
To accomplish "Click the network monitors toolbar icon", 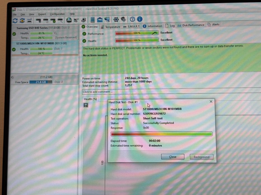I will click(x=107, y=19).
